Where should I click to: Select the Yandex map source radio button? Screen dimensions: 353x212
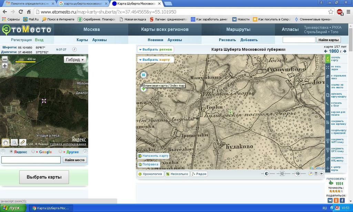pos(11,152)
